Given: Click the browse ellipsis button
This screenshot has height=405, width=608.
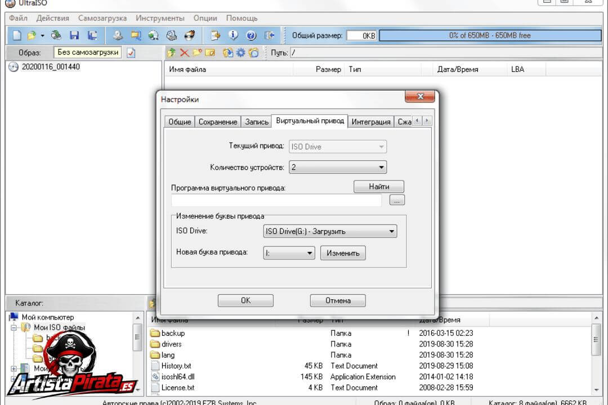Looking at the screenshot, I should 397,200.
